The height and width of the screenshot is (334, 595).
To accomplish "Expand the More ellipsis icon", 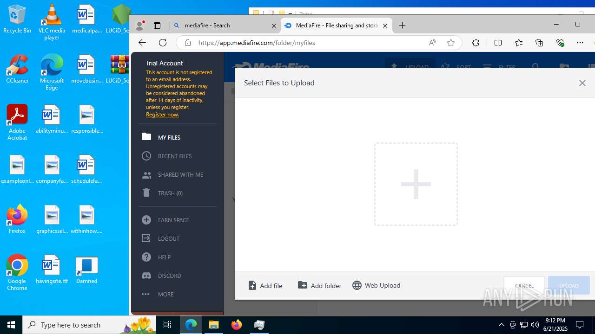I will tap(145, 294).
